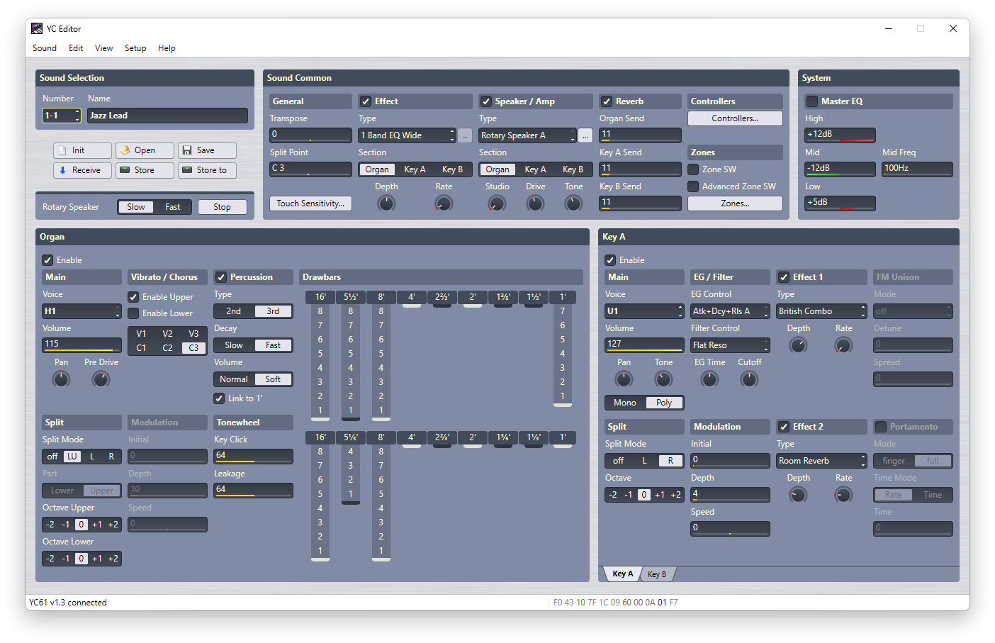Toggle the Zone SW checkbox
Viewport: 995px width, 643px height.
tap(694, 169)
